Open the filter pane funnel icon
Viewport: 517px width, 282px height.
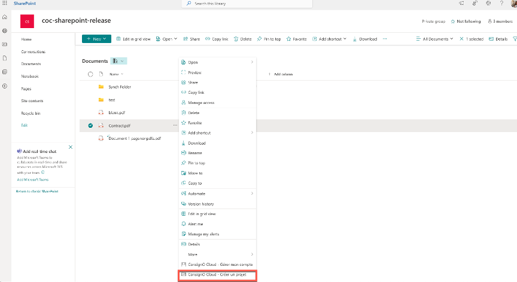click(x=513, y=39)
